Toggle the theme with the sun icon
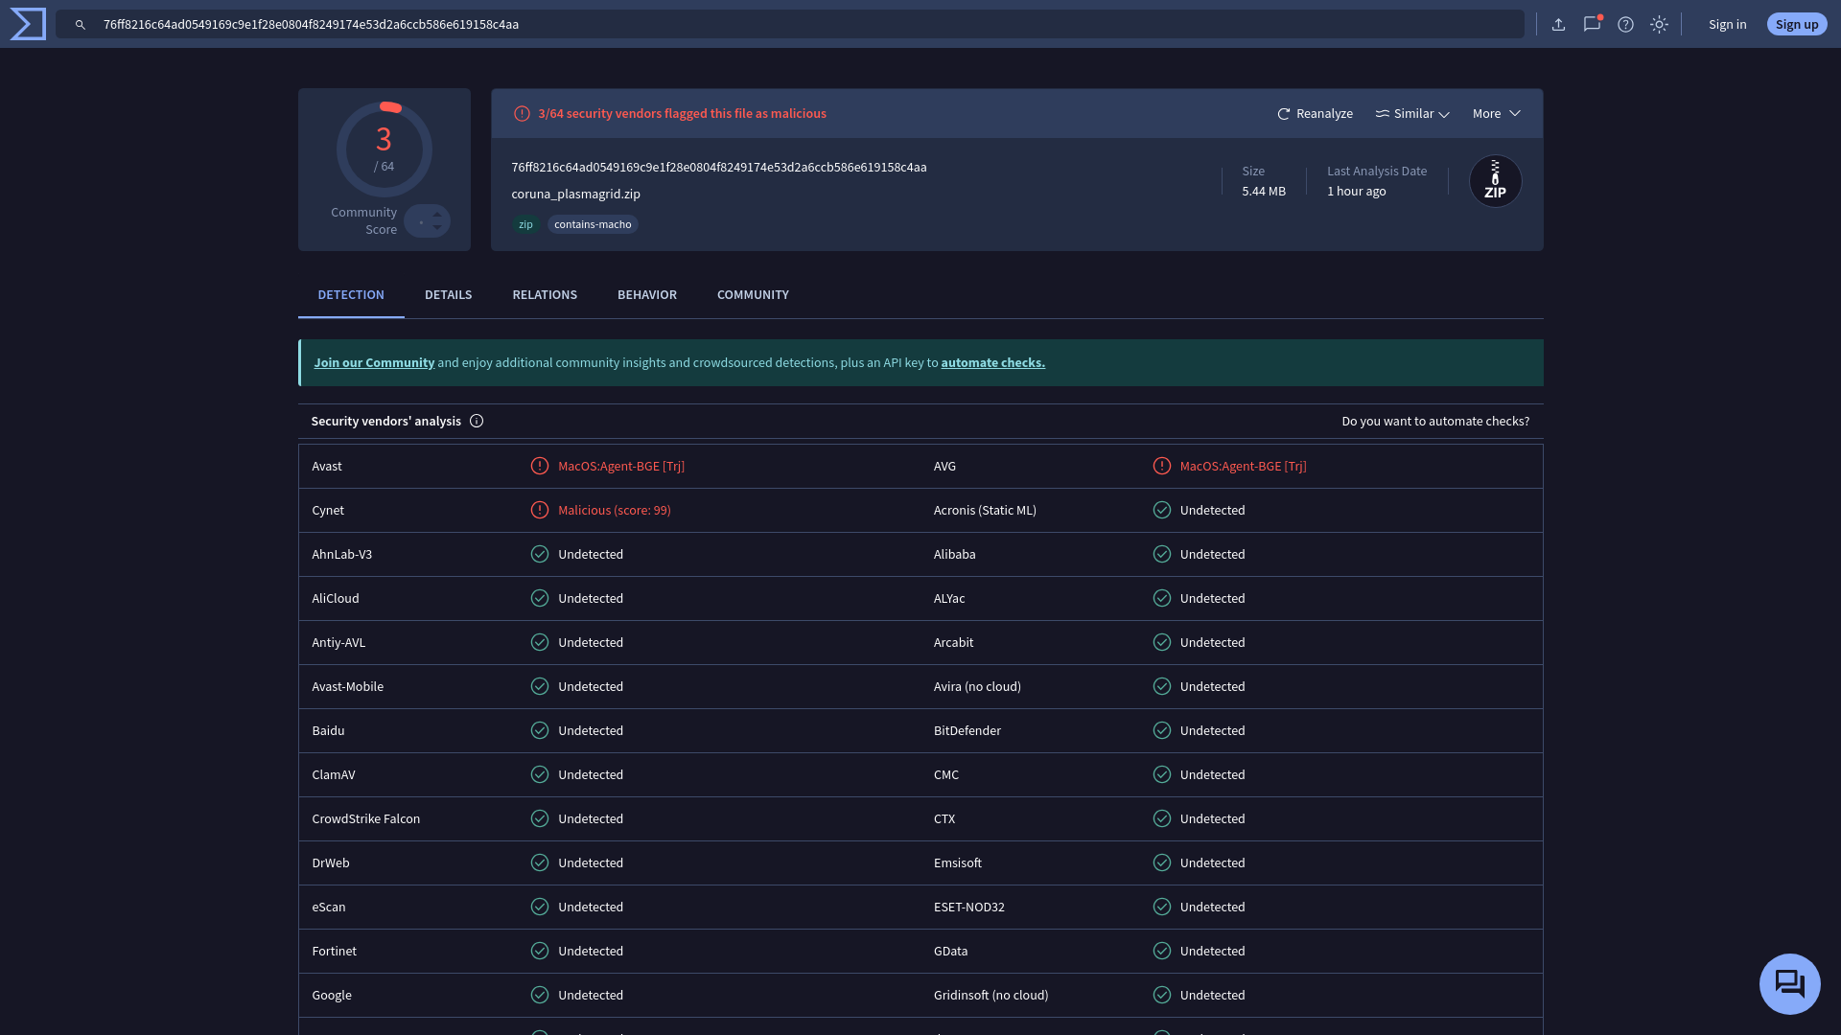 [1659, 24]
